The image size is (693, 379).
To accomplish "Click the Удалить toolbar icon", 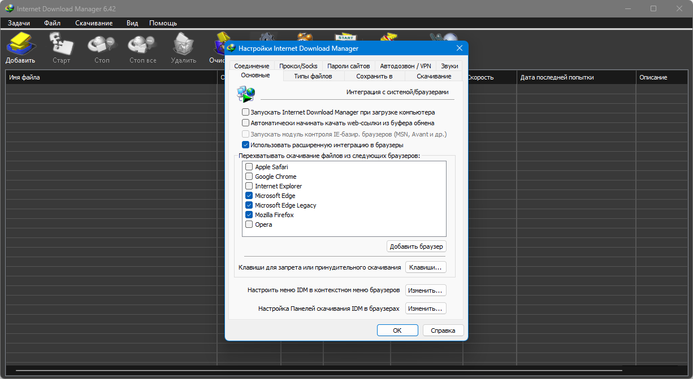I will pyautogui.click(x=183, y=47).
